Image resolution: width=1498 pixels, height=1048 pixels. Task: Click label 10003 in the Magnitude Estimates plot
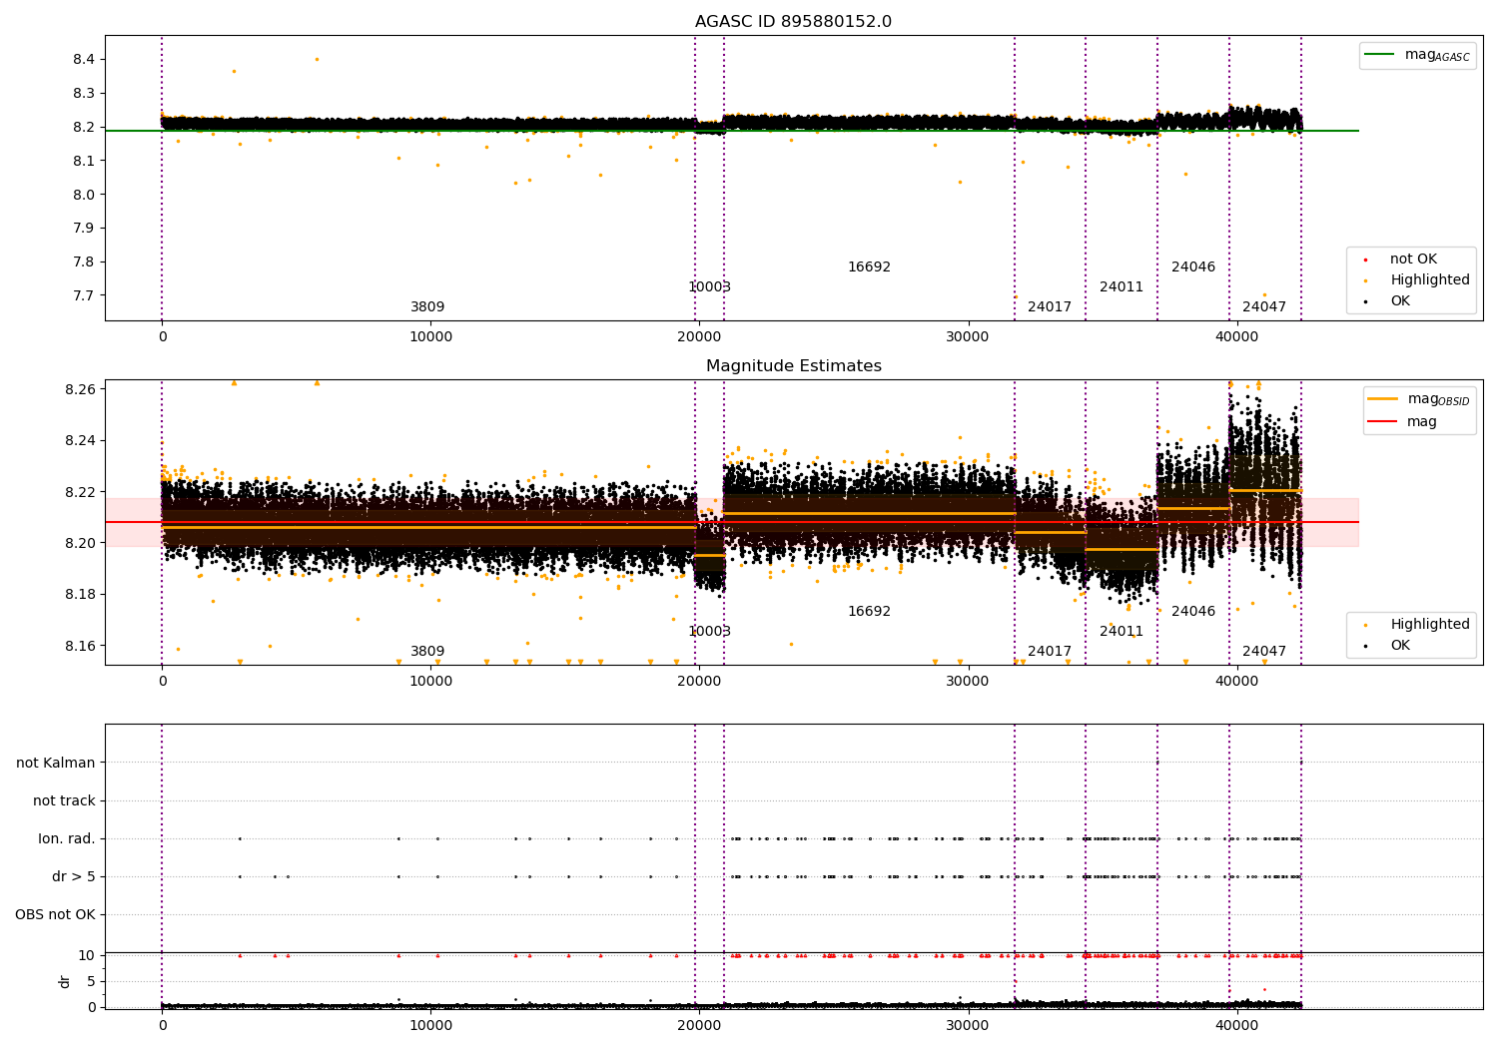tap(709, 632)
